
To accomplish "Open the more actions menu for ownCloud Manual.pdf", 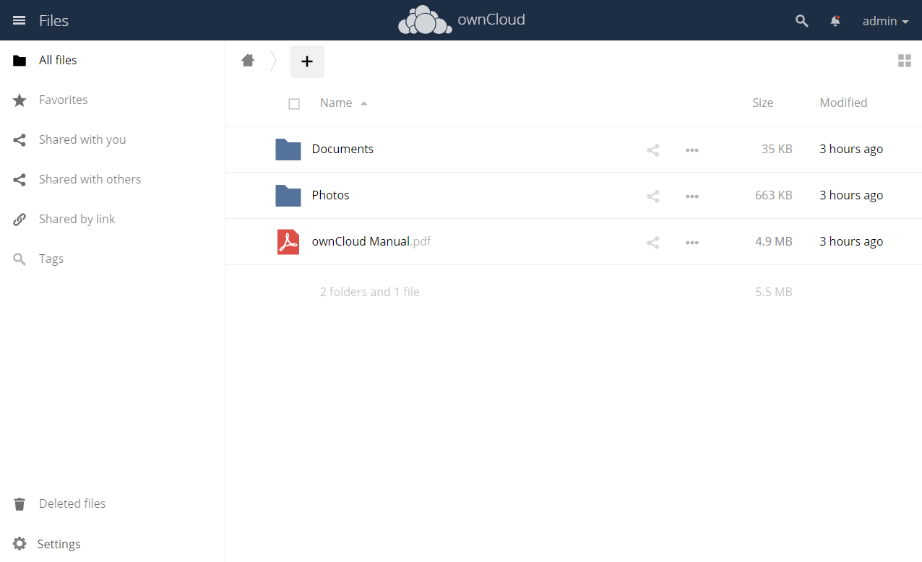I will click(x=691, y=242).
